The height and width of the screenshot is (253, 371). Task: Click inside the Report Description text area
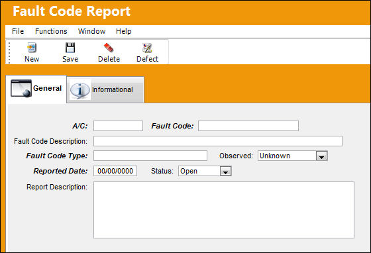(224, 210)
